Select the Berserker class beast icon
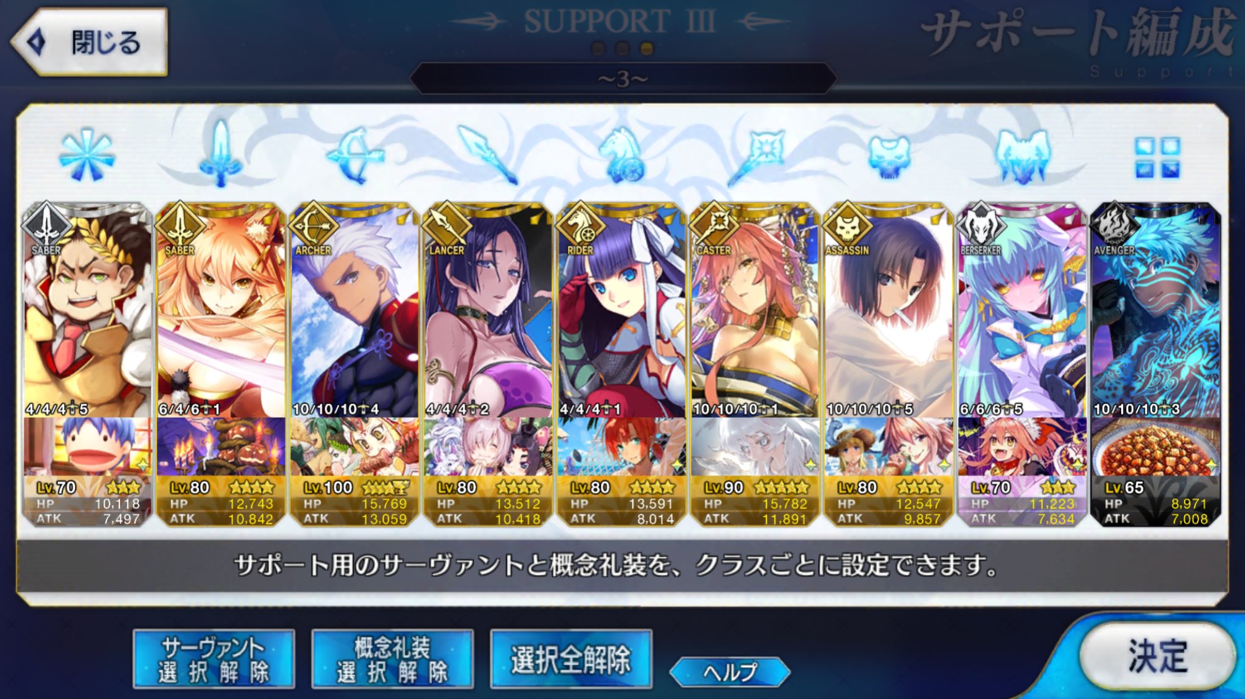The height and width of the screenshot is (699, 1245). click(1022, 156)
